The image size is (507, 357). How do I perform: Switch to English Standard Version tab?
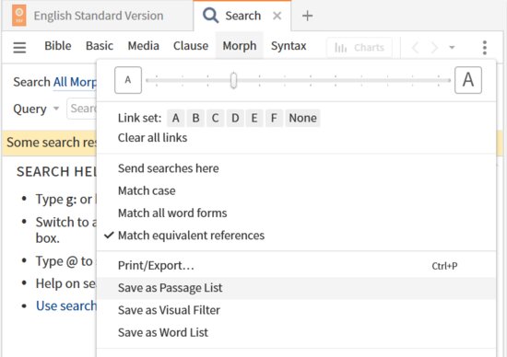click(99, 16)
